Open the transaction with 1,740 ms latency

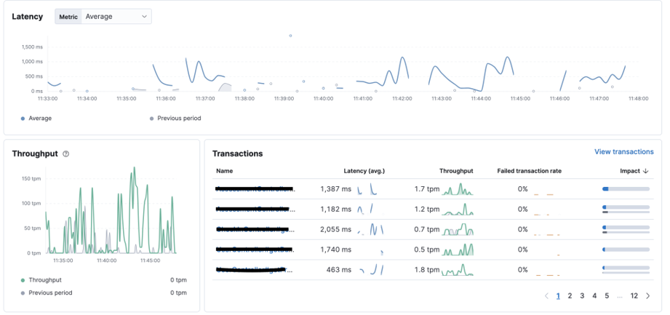tap(255, 250)
